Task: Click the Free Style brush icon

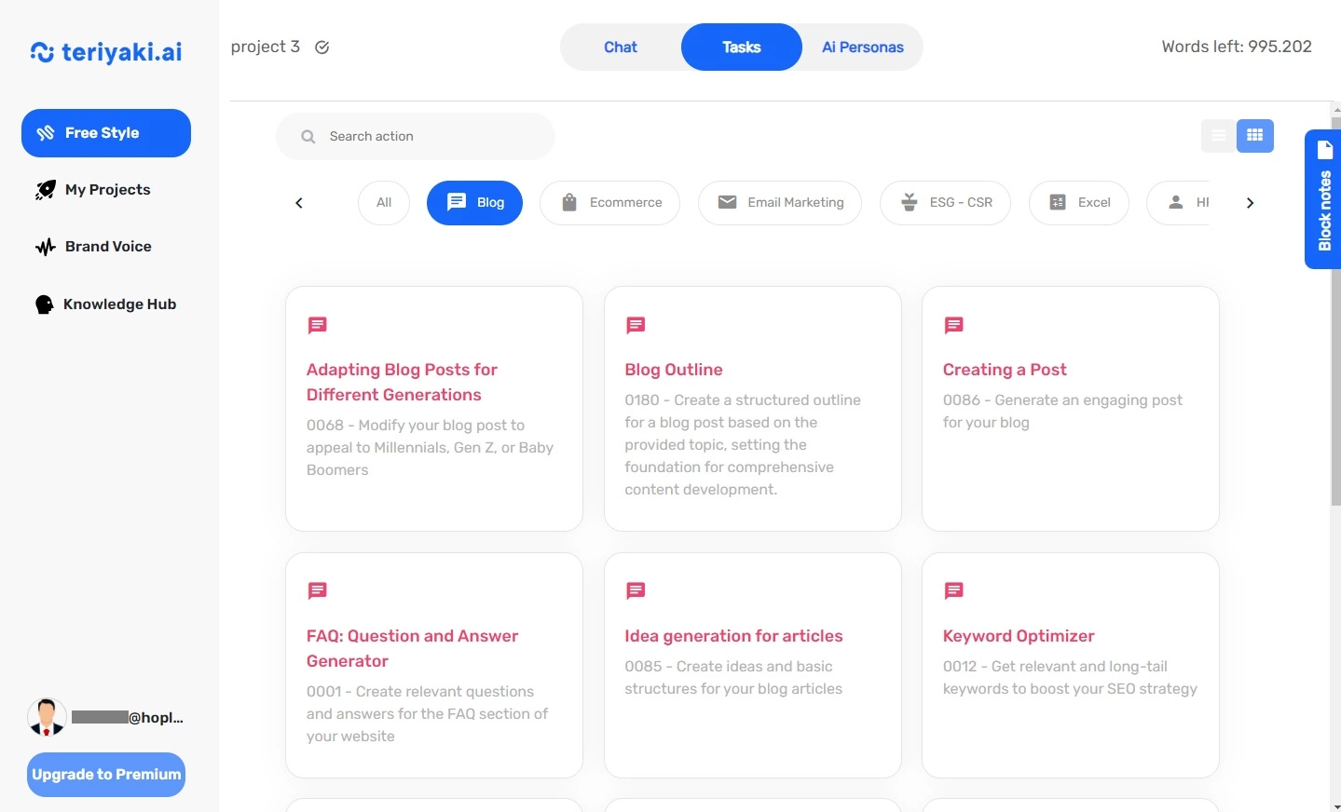Action: tap(45, 133)
